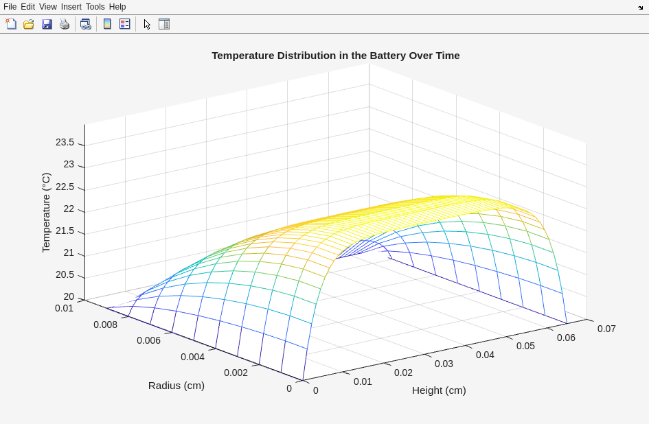Open a file with the folder icon
Image resolution: width=649 pixels, height=424 pixels.
tap(29, 24)
